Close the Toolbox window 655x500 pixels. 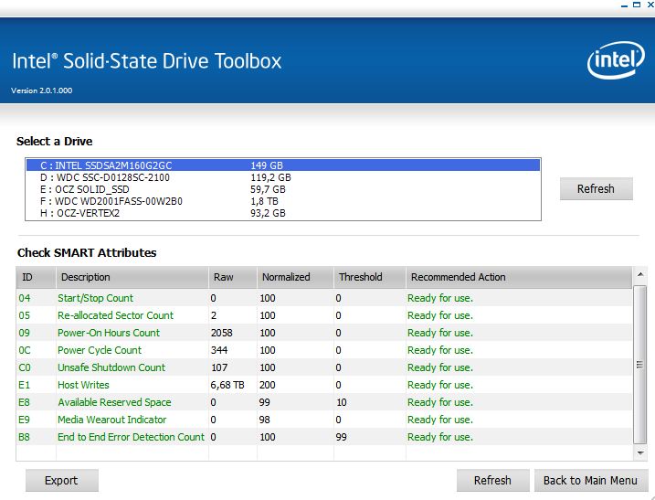tap(650, 5)
